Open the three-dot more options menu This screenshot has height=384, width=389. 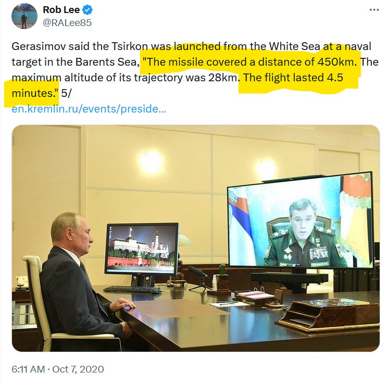point(374,10)
